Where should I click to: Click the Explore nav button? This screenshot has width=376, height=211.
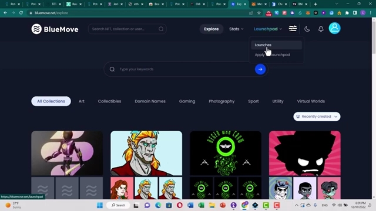click(x=211, y=29)
